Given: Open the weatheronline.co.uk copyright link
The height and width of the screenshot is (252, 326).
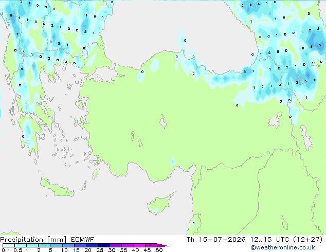Looking at the screenshot, I should (283, 248).
